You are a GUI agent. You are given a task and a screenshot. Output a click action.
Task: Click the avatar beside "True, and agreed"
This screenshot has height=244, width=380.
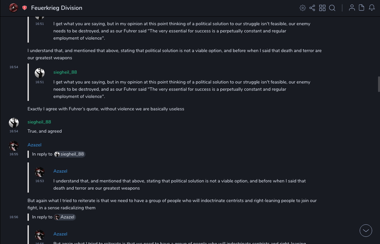(x=14, y=123)
